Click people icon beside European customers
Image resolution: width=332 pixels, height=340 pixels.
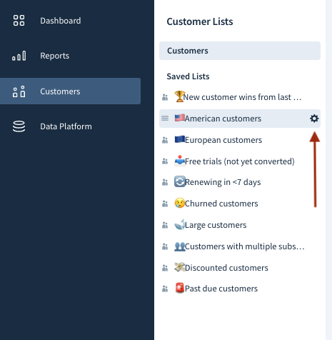point(165,140)
